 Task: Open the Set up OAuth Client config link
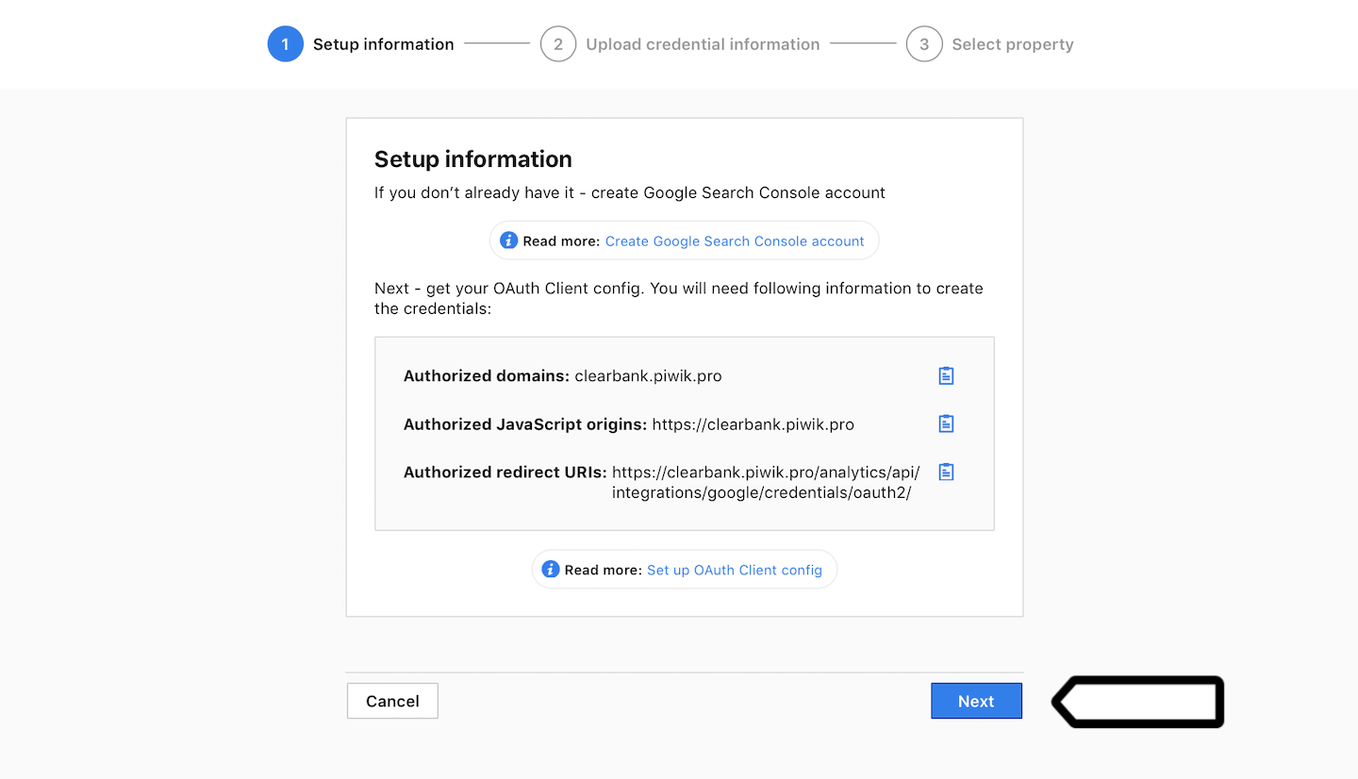click(735, 571)
